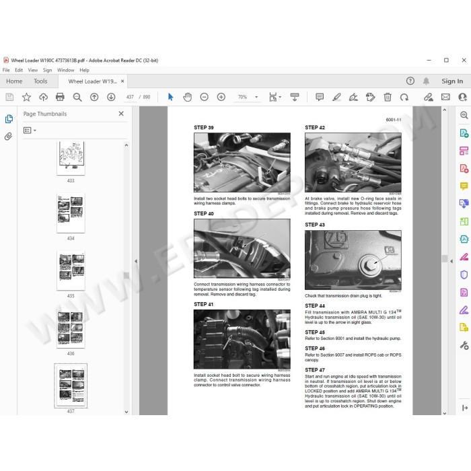Select the Hand pan tool
Screen dimensions: 471x471
point(188,97)
